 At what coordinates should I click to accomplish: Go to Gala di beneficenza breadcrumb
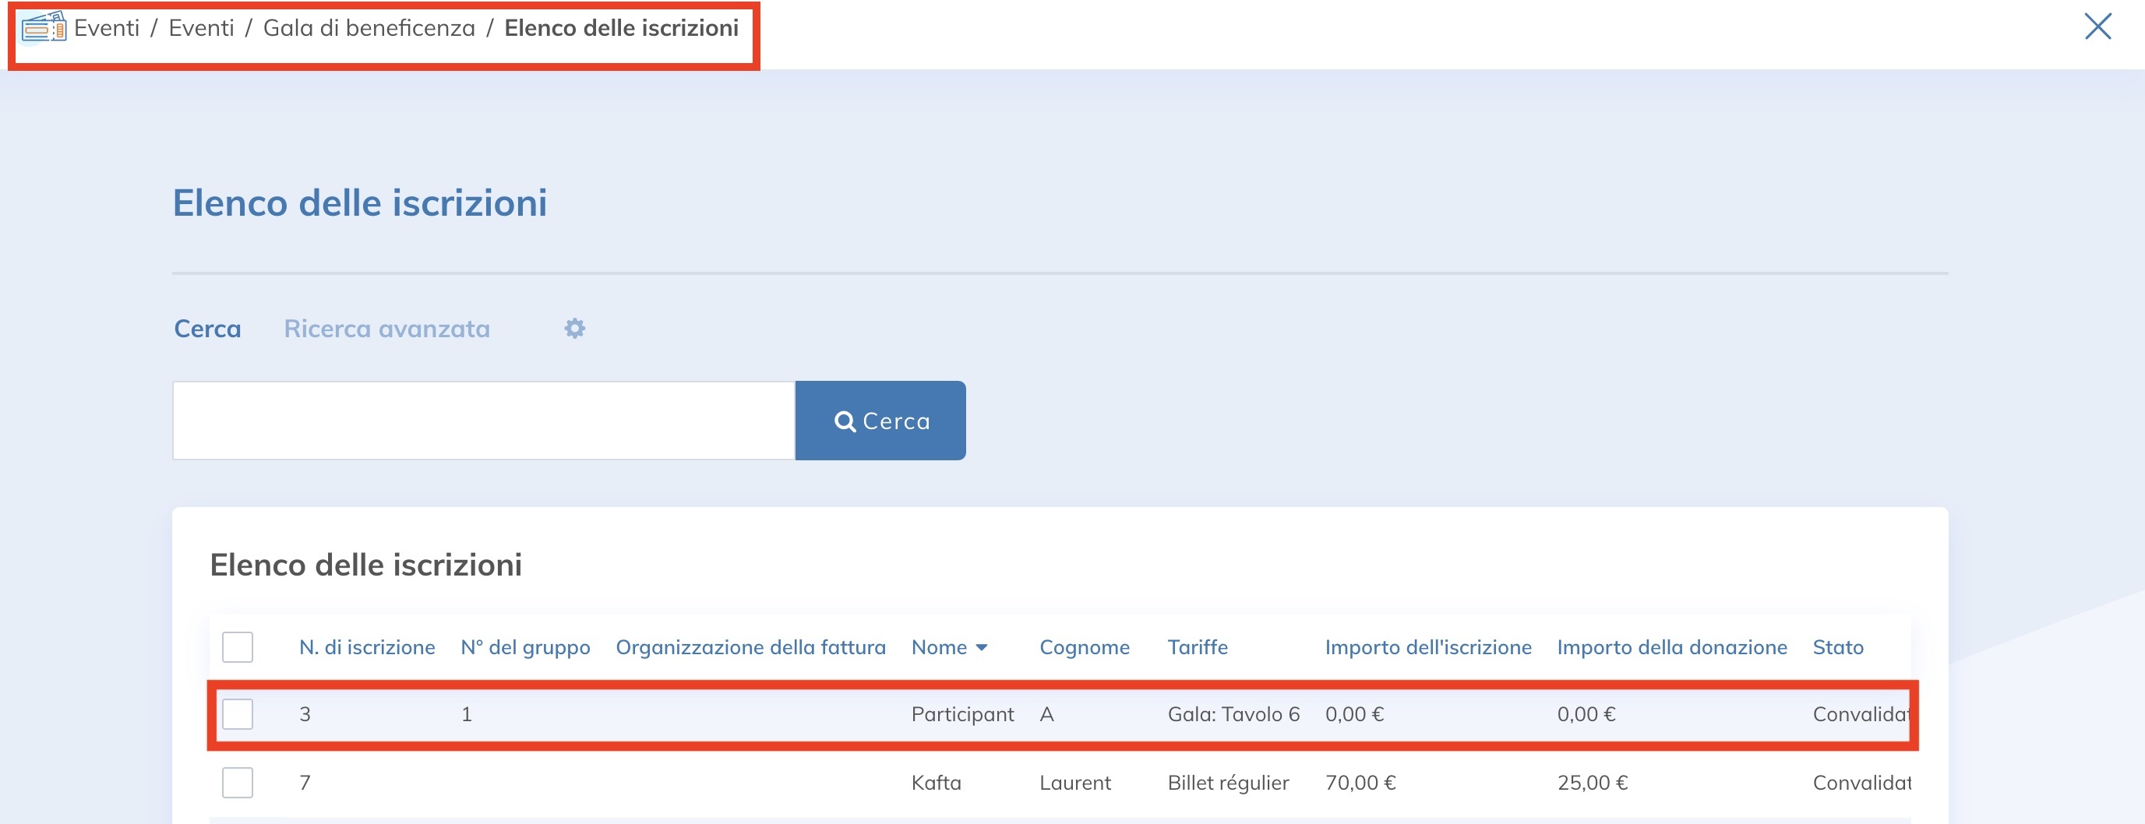click(369, 28)
